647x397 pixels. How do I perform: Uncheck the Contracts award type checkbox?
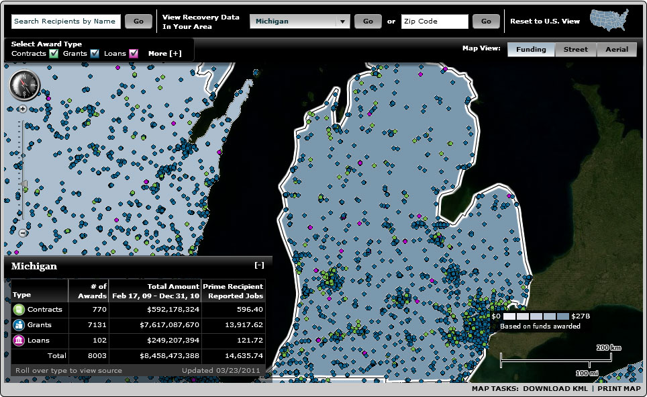click(54, 54)
